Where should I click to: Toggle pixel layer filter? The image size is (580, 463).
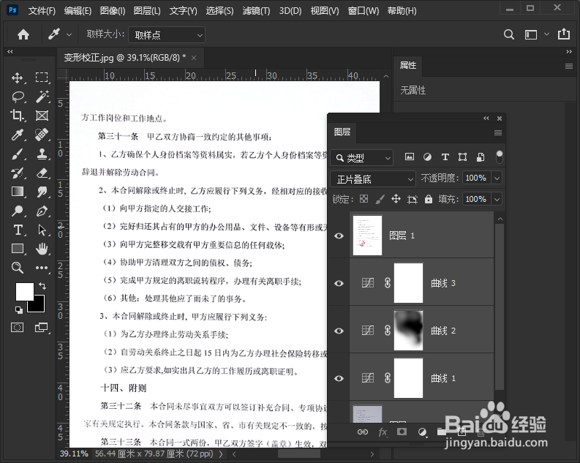click(410, 157)
